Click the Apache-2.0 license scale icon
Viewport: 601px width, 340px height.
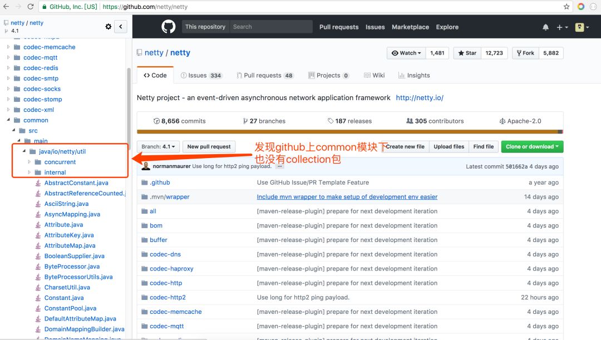[502, 121]
